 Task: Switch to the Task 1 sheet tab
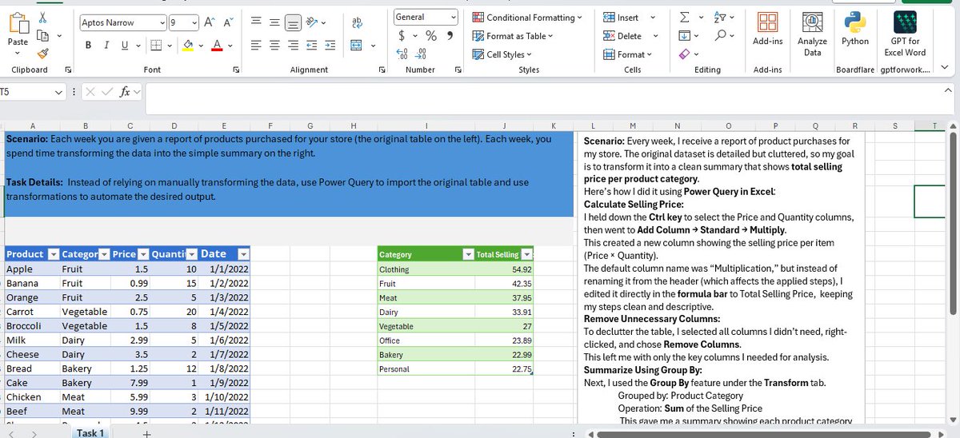[90, 432]
